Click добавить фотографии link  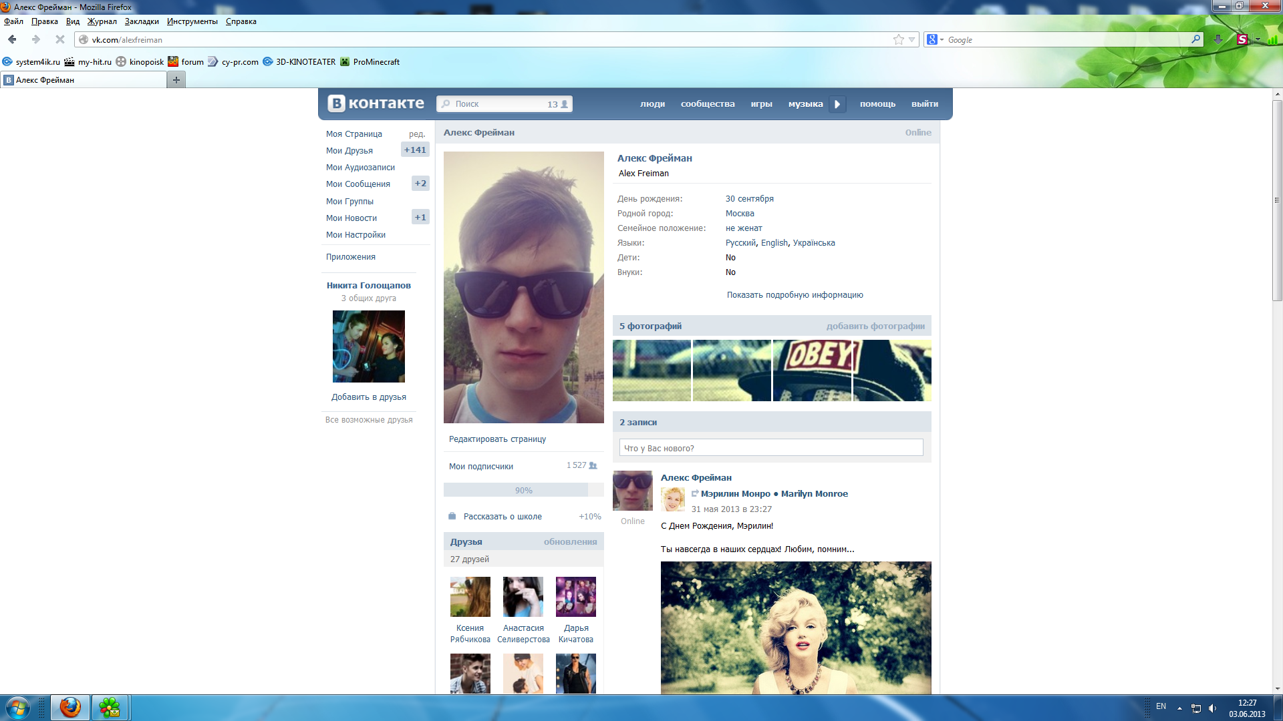click(875, 326)
